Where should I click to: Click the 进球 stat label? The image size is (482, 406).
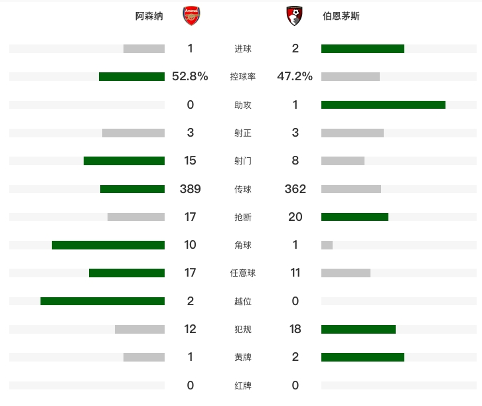click(x=243, y=48)
